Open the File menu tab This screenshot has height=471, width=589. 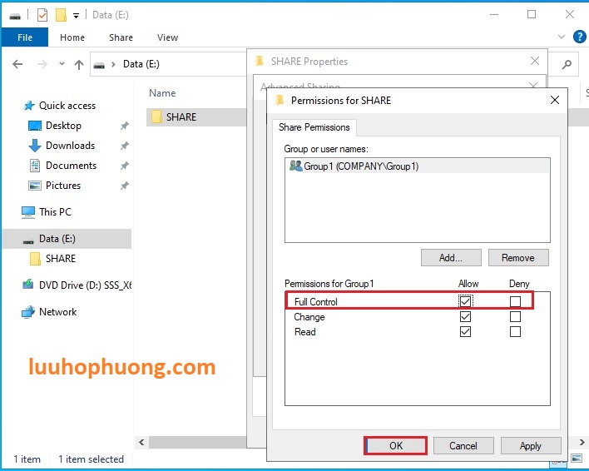point(24,37)
